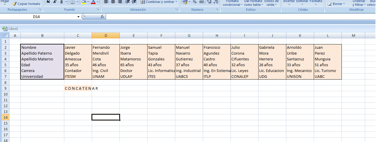Click the insert function fx icon
Viewport: 376px width, 142px height.
pyautogui.click(x=102, y=17)
